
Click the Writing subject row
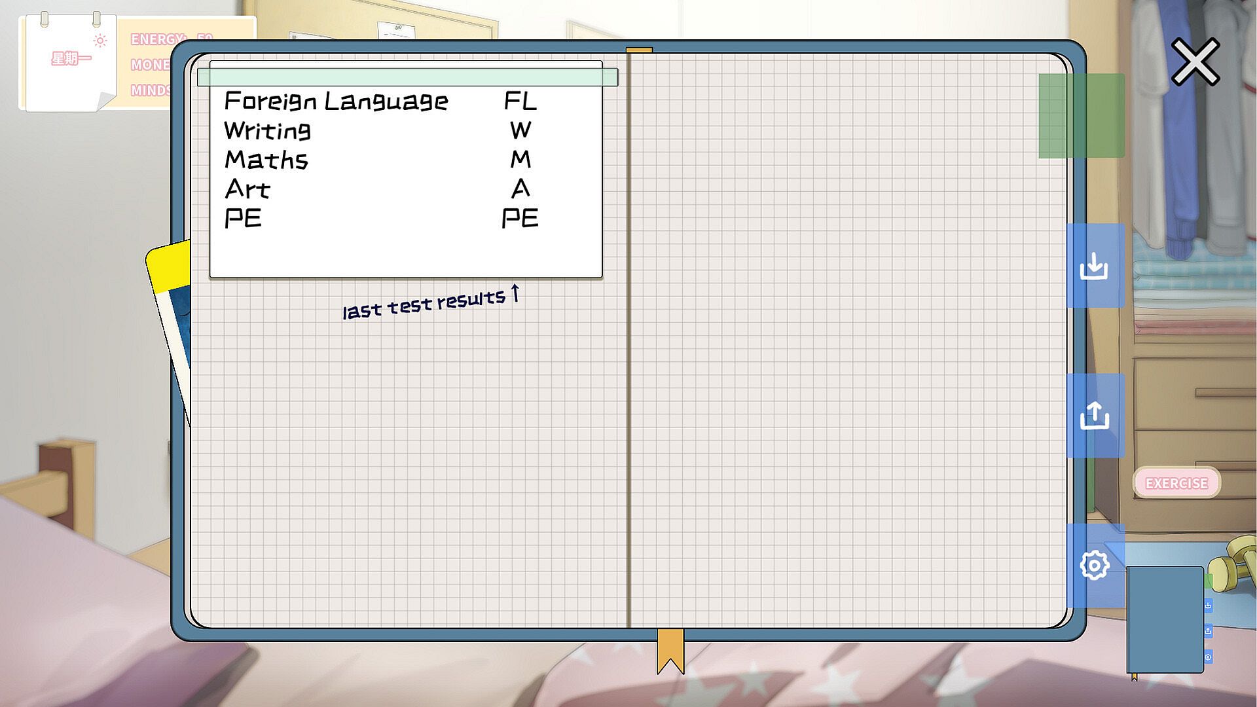(x=267, y=130)
